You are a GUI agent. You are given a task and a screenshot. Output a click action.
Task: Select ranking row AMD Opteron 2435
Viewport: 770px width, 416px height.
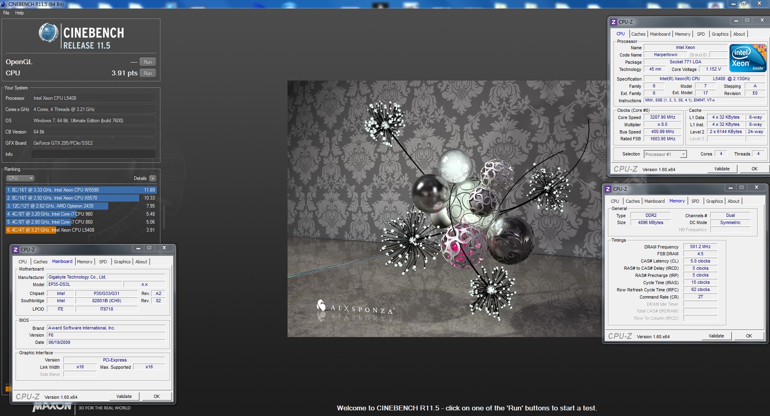pos(81,206)
